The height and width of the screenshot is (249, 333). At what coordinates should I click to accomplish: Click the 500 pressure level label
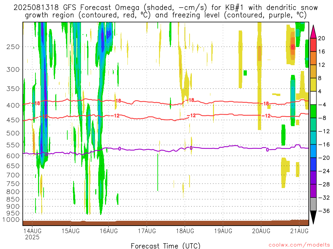point(13,133)
